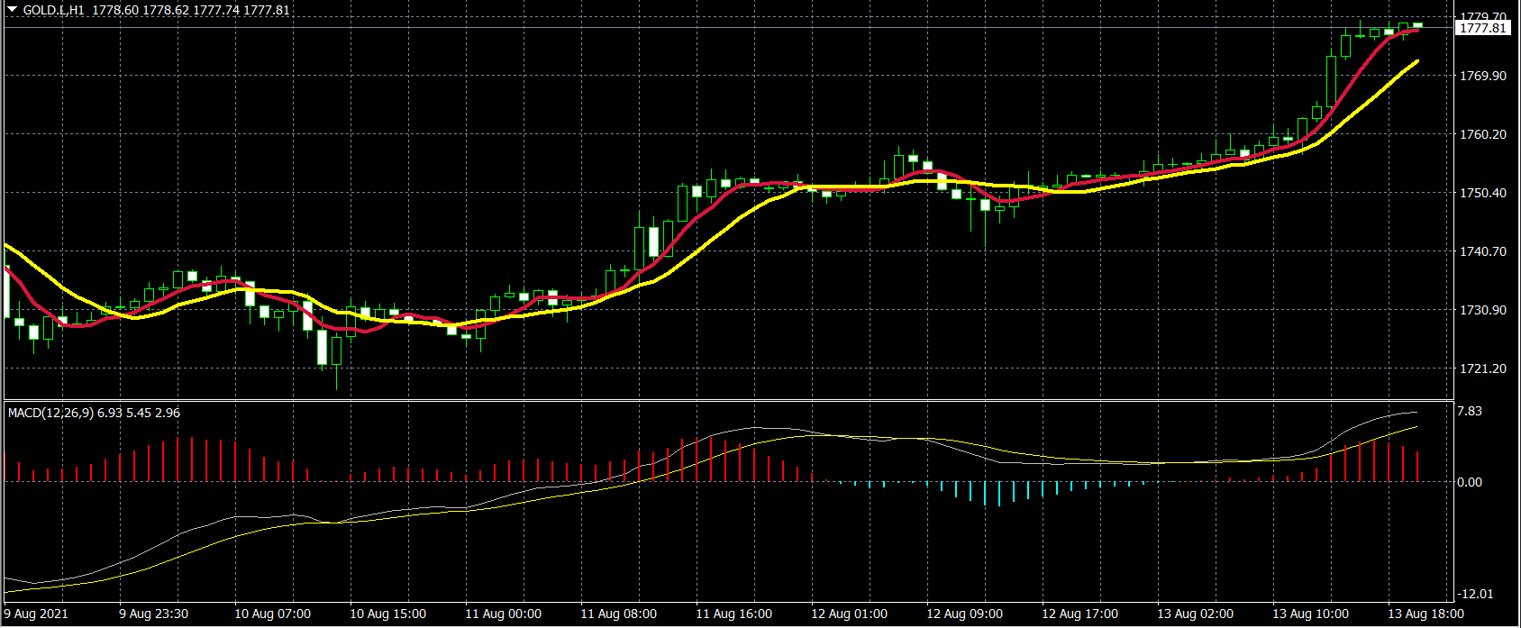Click the 11 Aug 00:00 time label
The width and height of the screenshot is (1521, 628).
(503, 614)
